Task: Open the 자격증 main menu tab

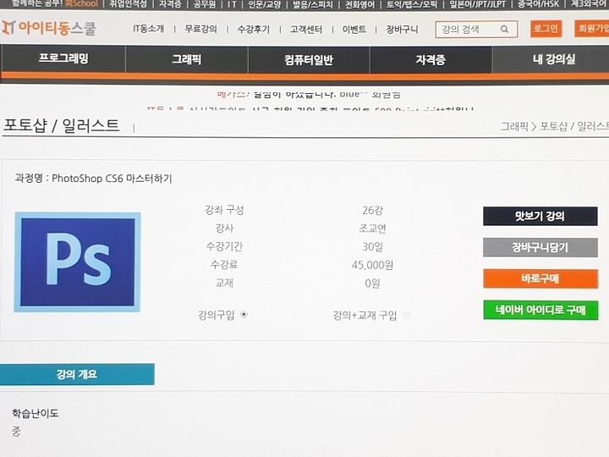Action: [x=431, y=60]
